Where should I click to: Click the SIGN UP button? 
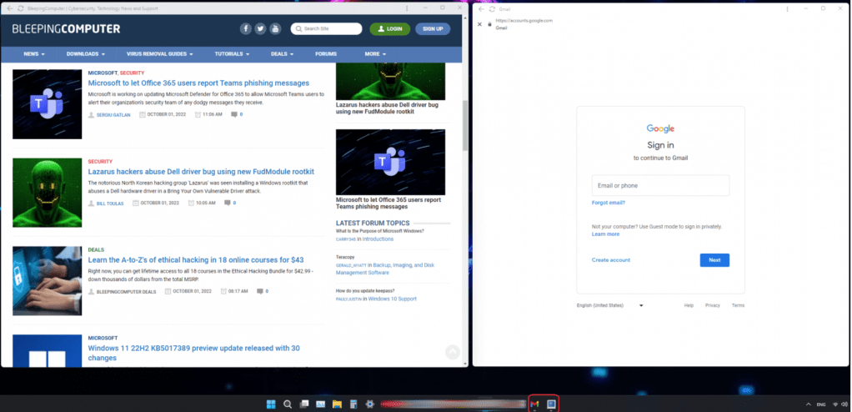433,29
